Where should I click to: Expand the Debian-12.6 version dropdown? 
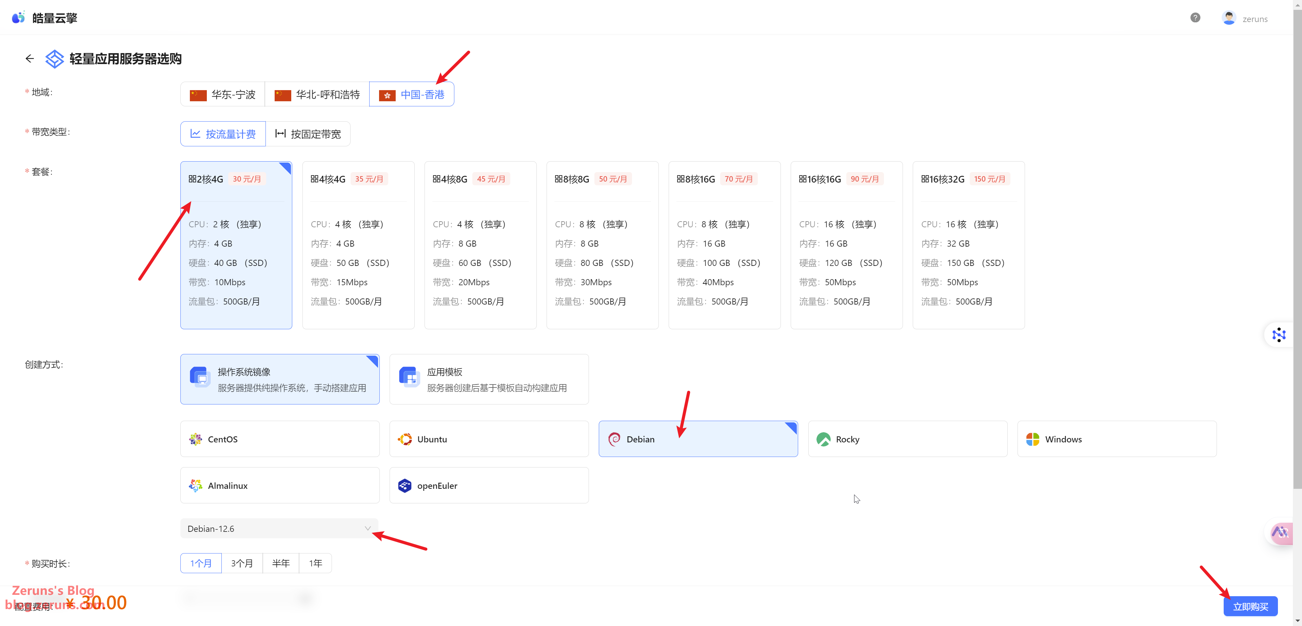point(279,528)
